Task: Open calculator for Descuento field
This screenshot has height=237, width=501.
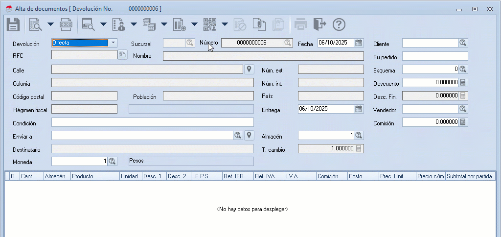Action: (463, 83)
